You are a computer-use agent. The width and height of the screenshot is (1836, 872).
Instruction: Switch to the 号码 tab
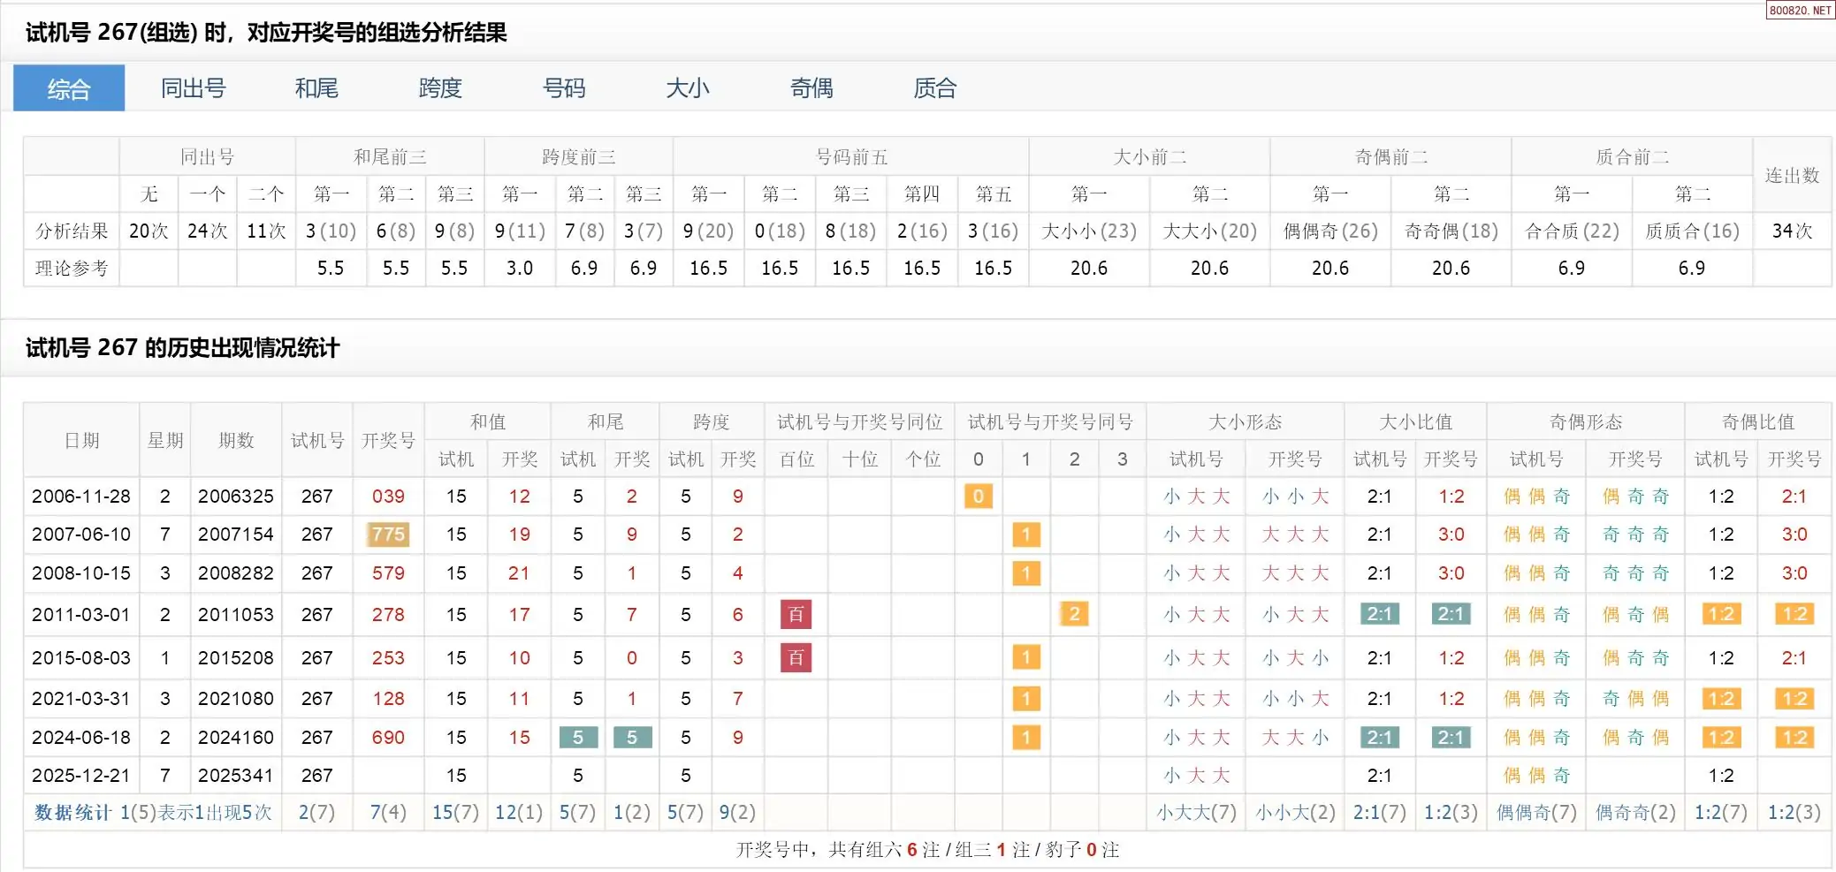click(564, 88)
